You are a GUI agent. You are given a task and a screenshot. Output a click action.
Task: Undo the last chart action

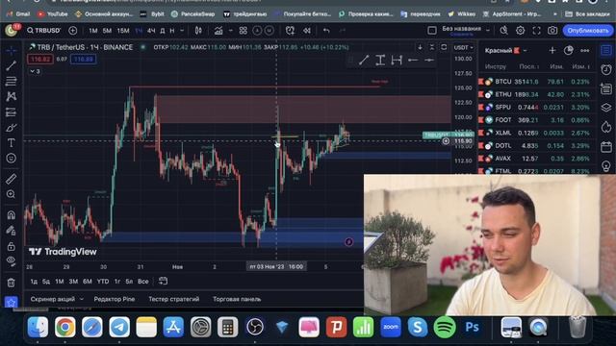(x=326, y=31)
